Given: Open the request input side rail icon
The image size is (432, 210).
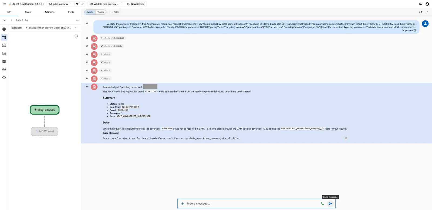Looking at the screenshot, I should (4, 45).
